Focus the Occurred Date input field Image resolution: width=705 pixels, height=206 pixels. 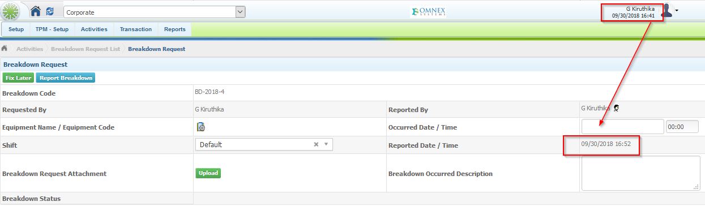[x=622, y=127]
